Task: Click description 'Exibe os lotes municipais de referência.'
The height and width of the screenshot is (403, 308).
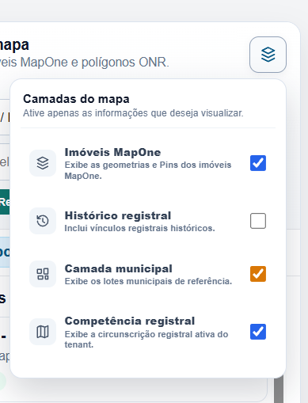Action: tap(148, 281)
